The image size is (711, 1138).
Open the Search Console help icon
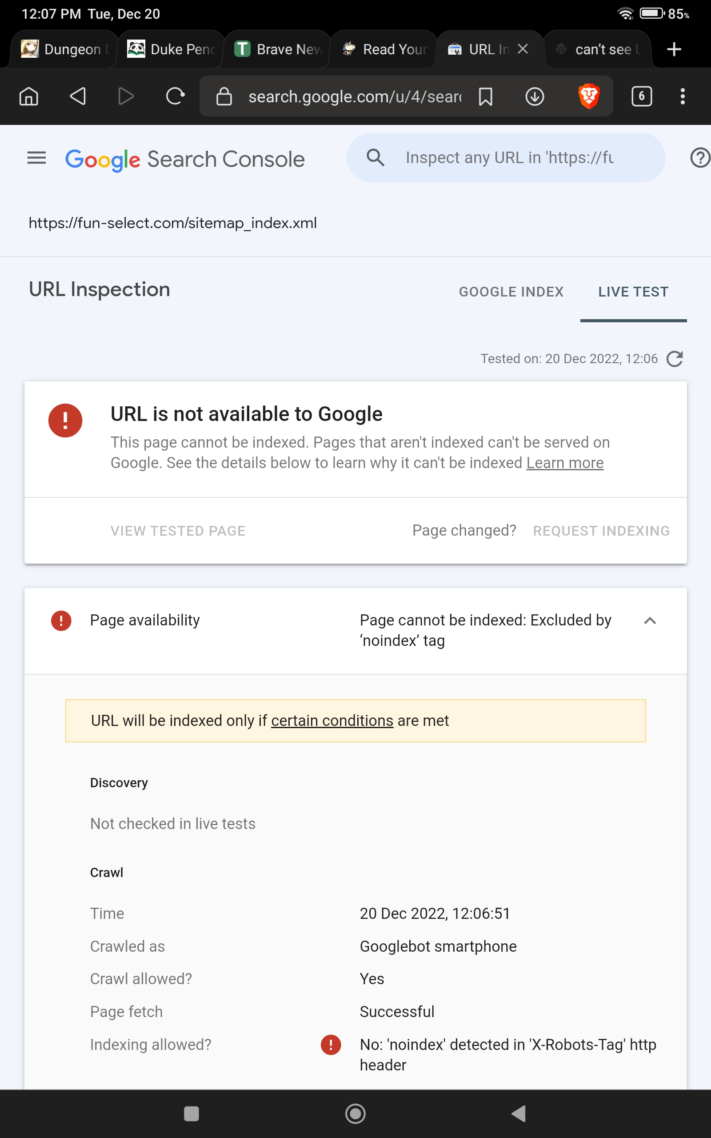pos(700,158)
